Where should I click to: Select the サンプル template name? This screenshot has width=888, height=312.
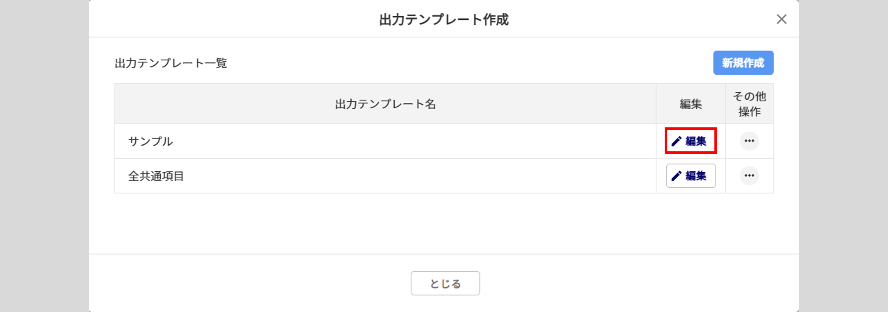(151, 142)
